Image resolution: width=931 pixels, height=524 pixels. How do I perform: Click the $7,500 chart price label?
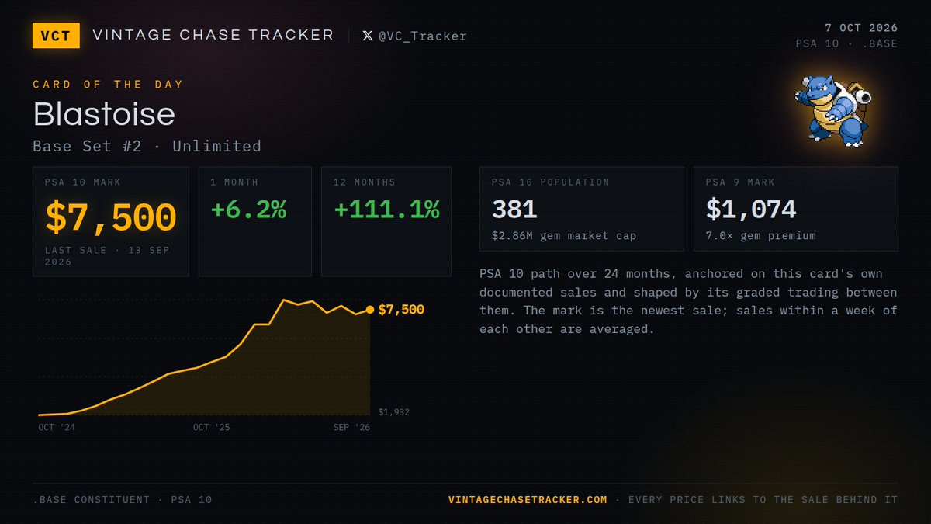coord(401,310)
